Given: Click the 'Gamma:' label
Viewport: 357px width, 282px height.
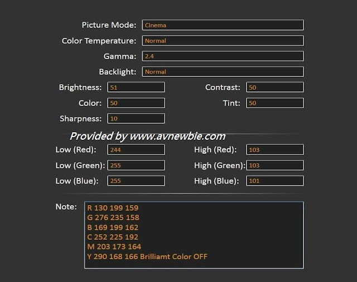Looking at the screenshot, I should click(120, 56).
